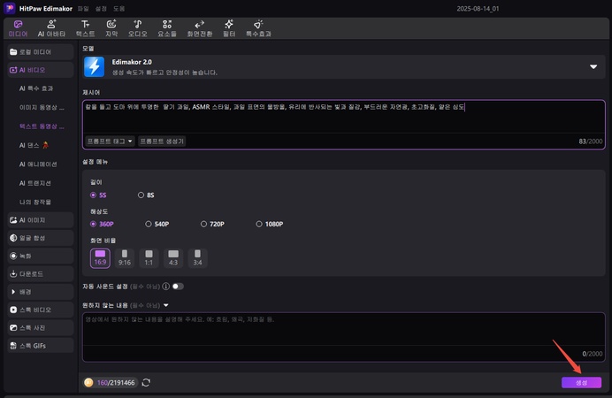Open 스톡 비디오 (Stock Video) section
The width and height of the screenshot is (612, 398).
tap(40, 310)
